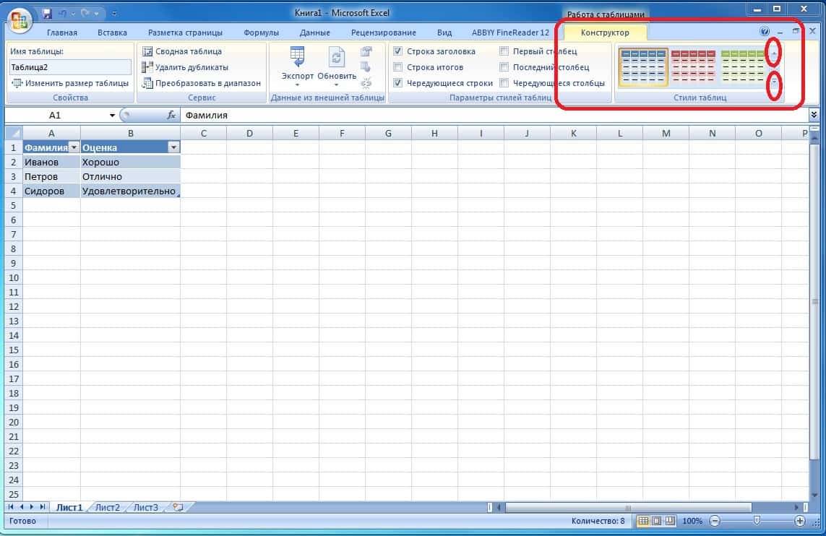Click the Имя таблицы input field showing Таблица2
826x536 pixels.
[69, 66]
